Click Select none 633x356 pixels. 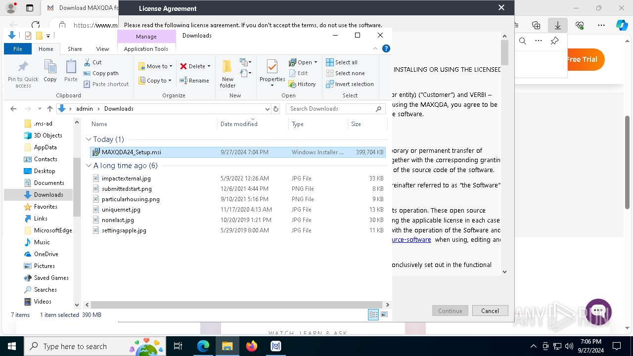(345, 73)
